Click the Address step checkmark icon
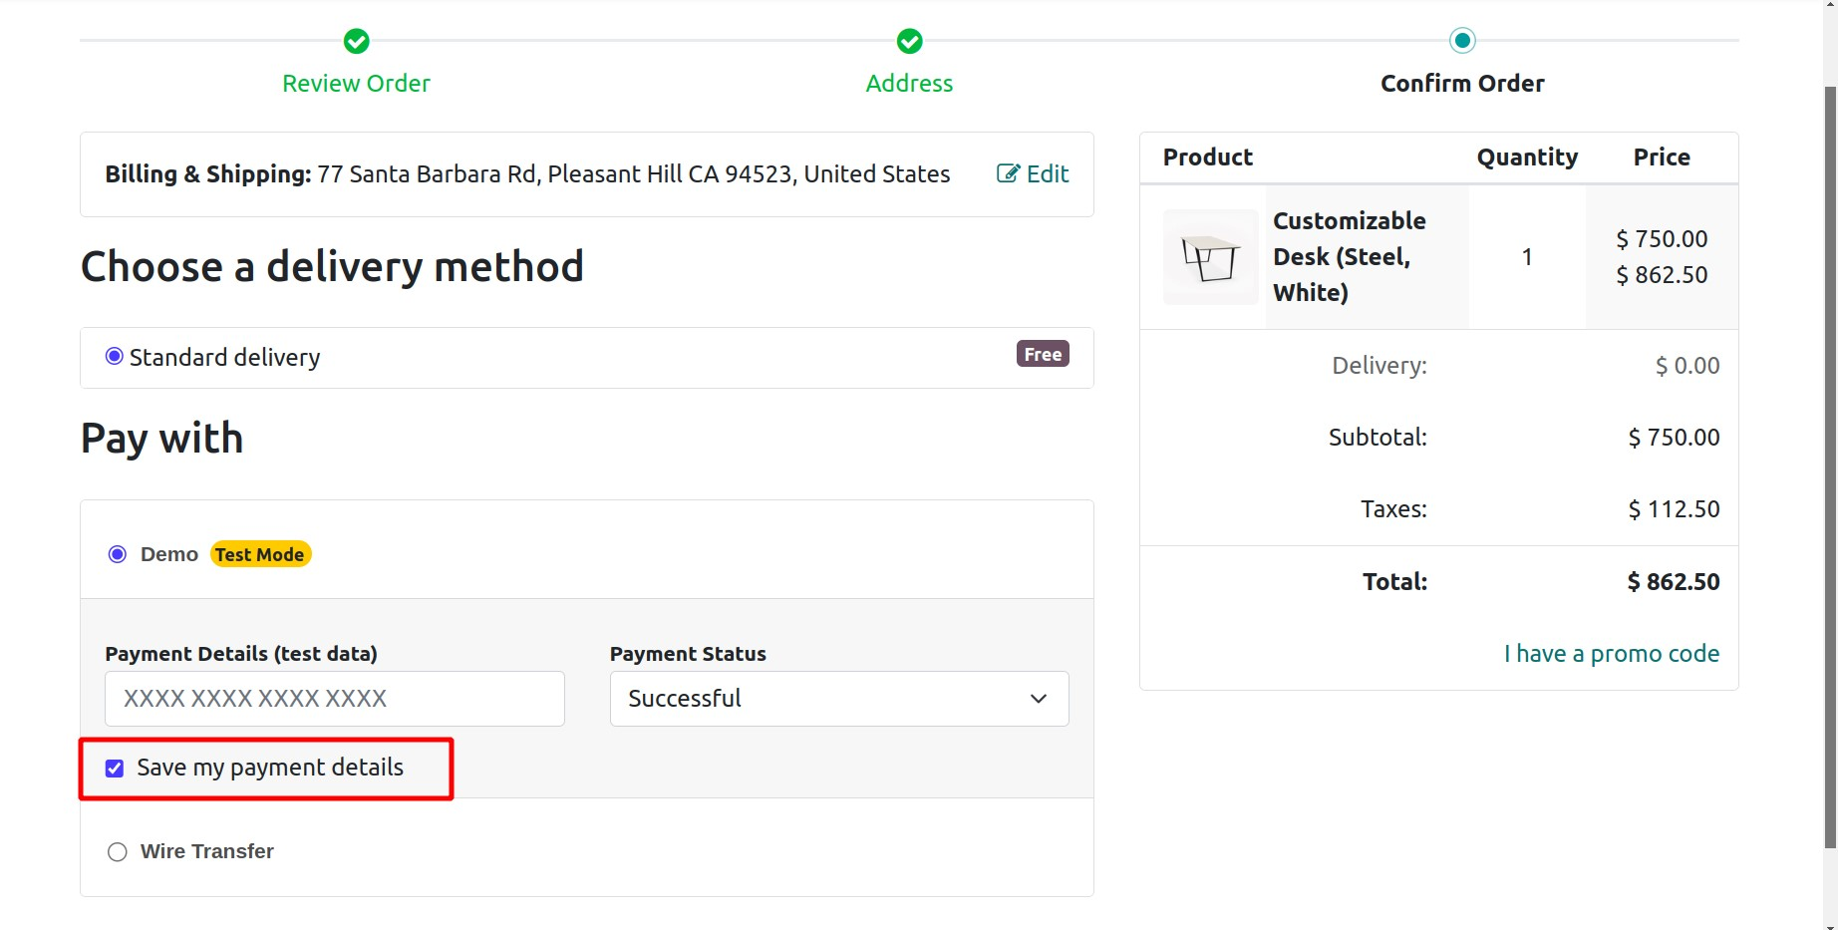This screenshot has height=930, width=1838. pyautogui.click(x=909, y=41)
